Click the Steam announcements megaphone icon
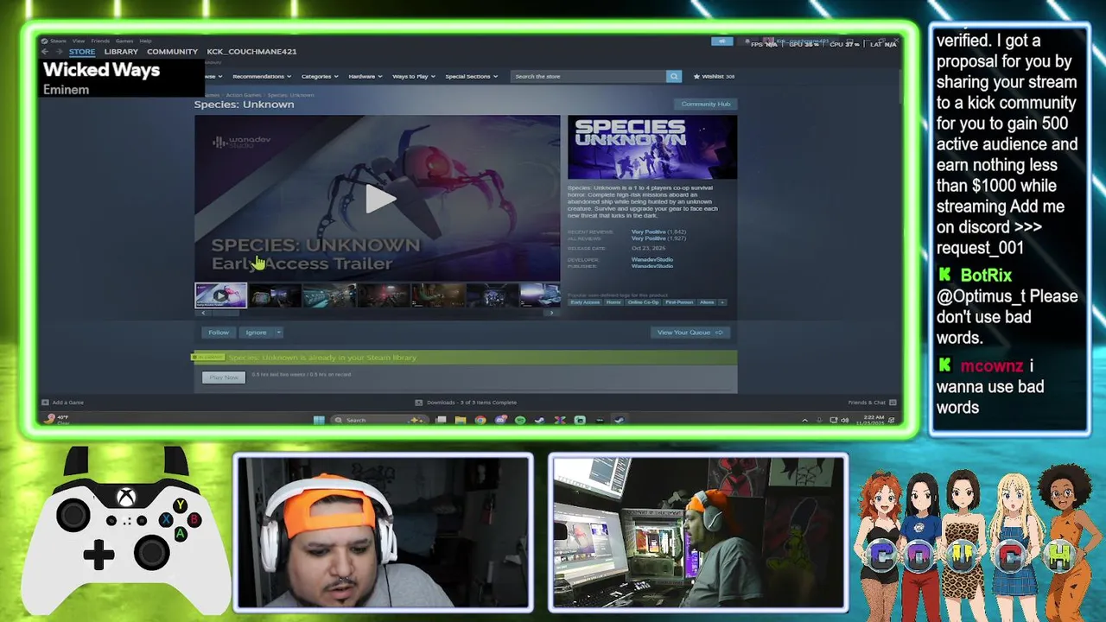The width and height of the screenshot is (1106, 622). coord(721,41)
